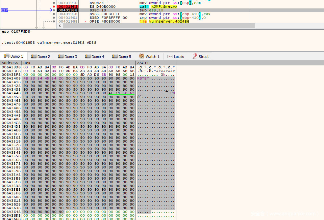Click the Struct tab icon

195,57
